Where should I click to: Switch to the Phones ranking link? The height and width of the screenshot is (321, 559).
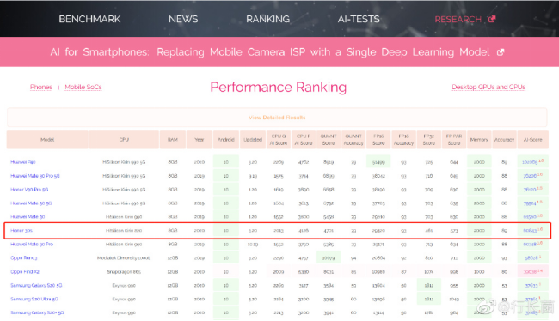pos(41,88)
